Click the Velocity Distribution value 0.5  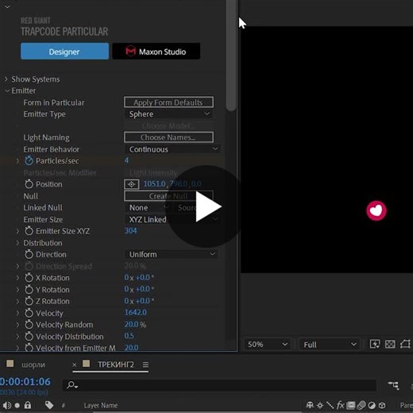point(129,336)
